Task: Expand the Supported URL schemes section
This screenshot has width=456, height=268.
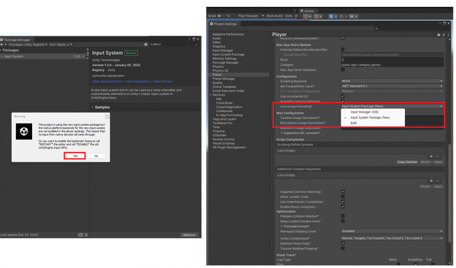Action: point(282,133)
